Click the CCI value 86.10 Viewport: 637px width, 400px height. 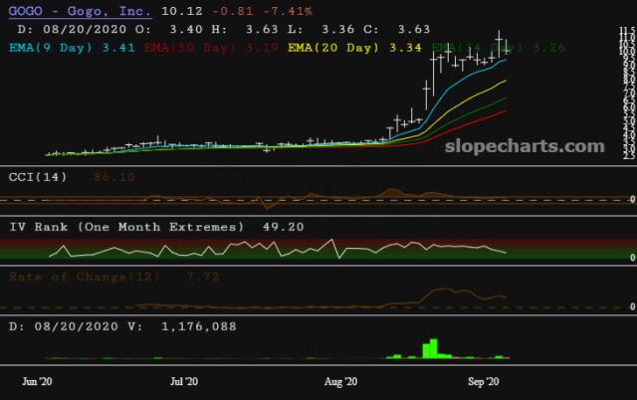coord(114,177)
